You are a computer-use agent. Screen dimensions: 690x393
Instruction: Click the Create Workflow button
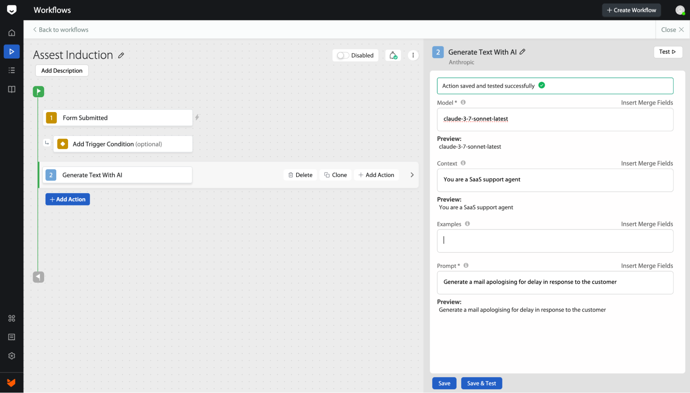631,10
